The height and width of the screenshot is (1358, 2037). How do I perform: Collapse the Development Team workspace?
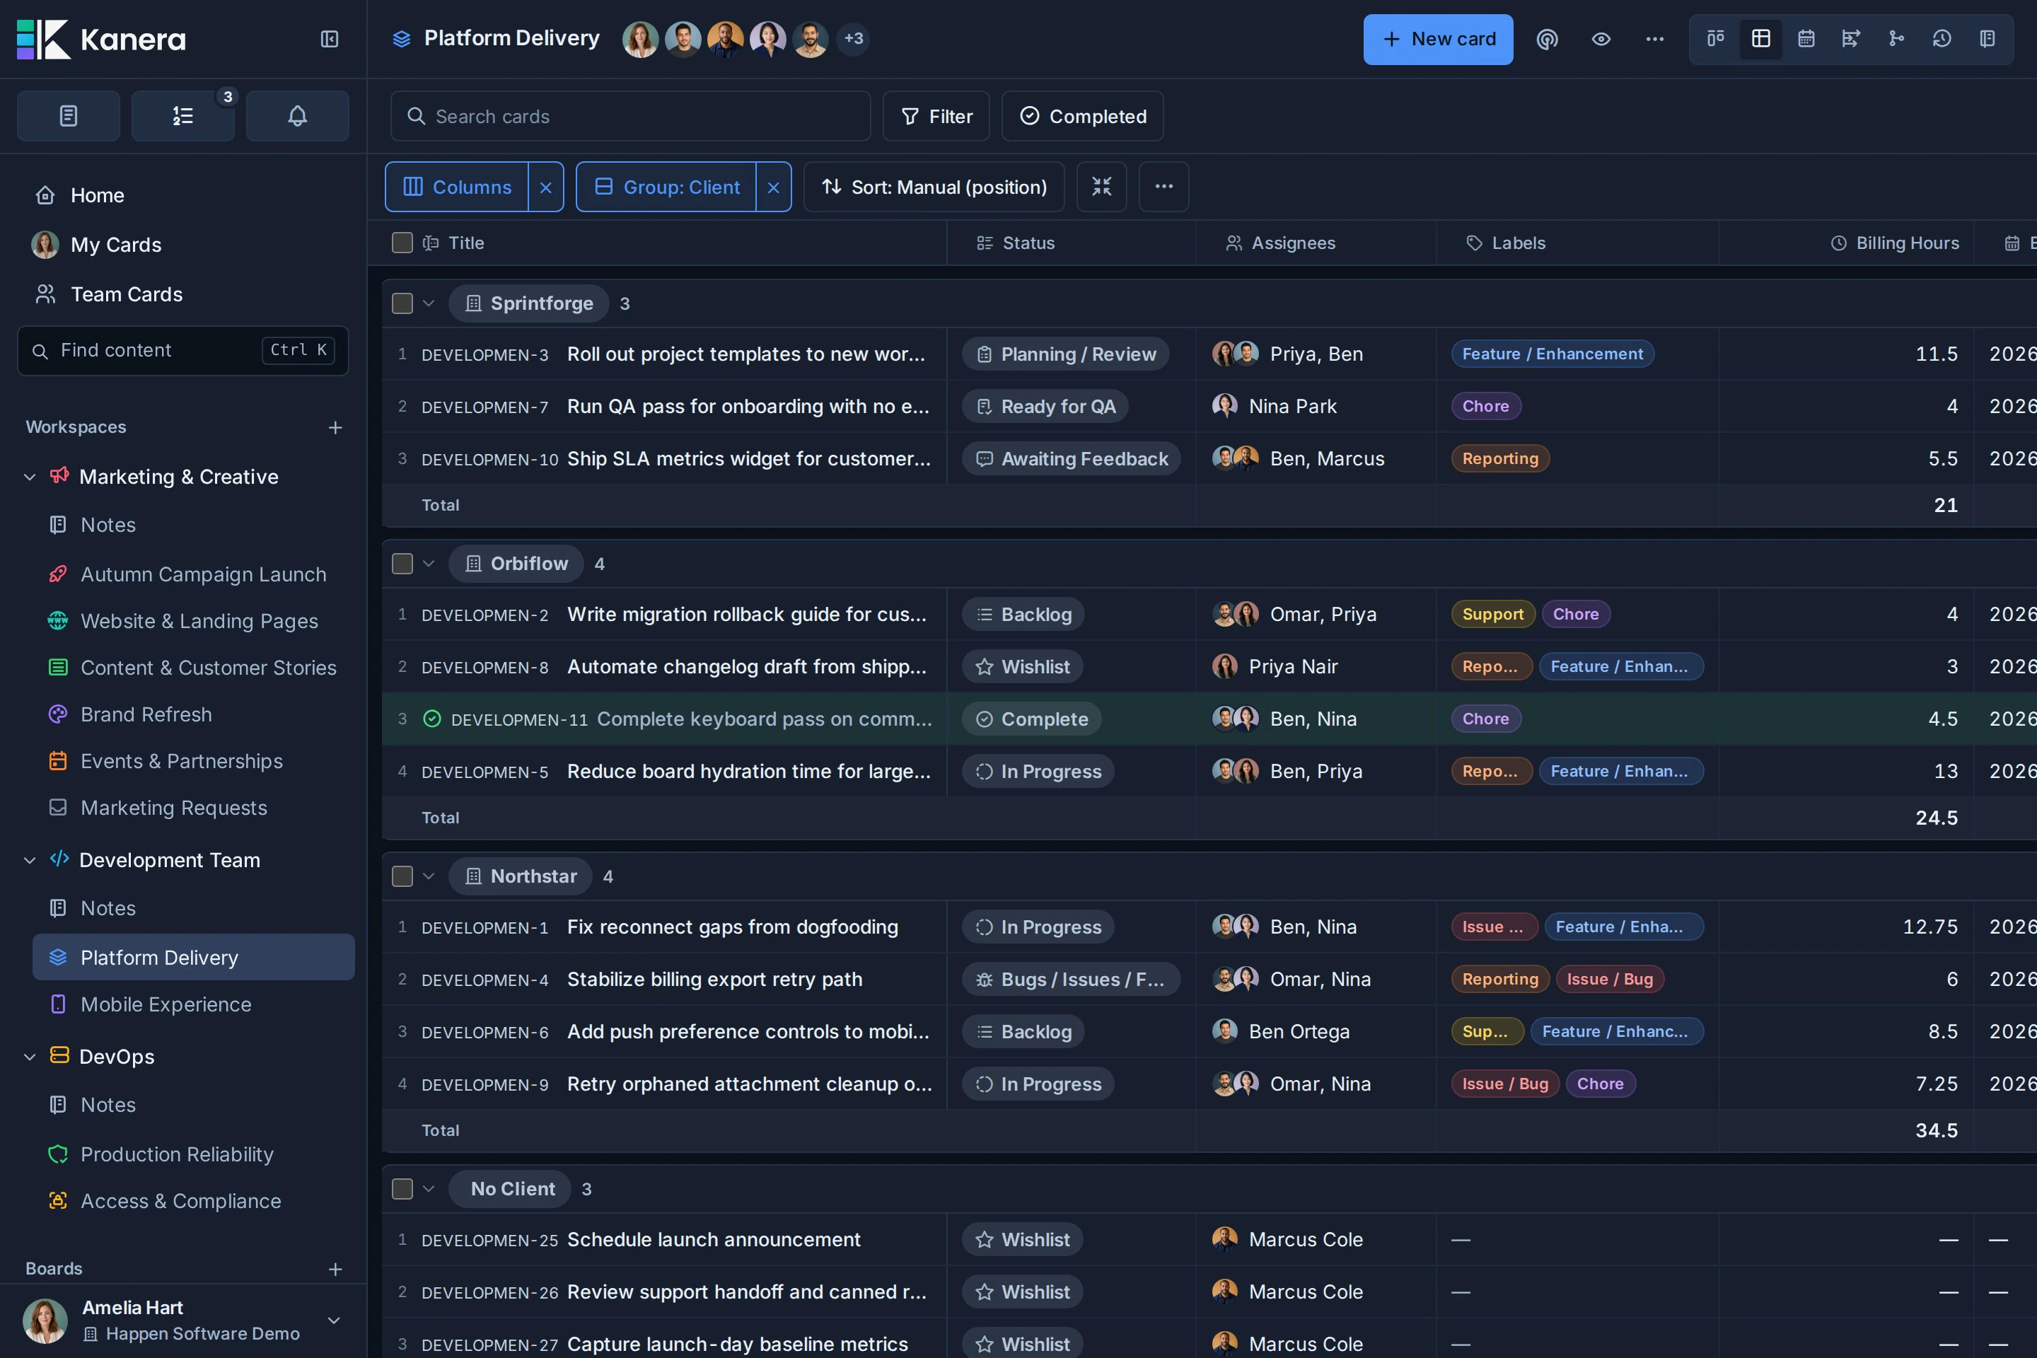tap(30, 861)
